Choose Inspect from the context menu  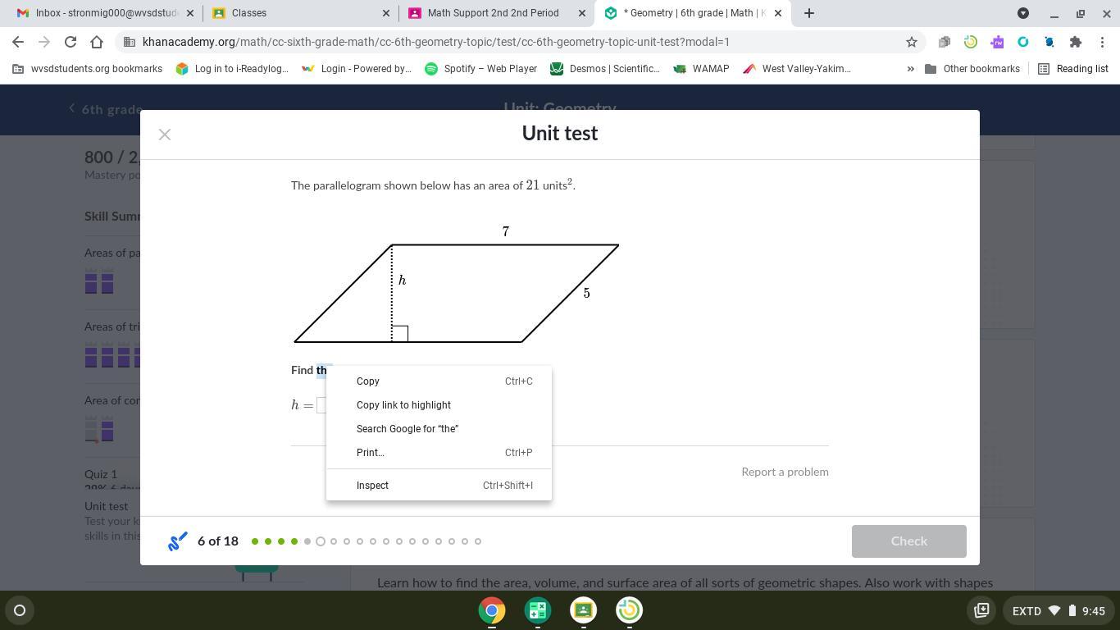click(x=439, y=486)
